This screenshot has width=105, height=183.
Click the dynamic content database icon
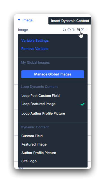(78, 30)
